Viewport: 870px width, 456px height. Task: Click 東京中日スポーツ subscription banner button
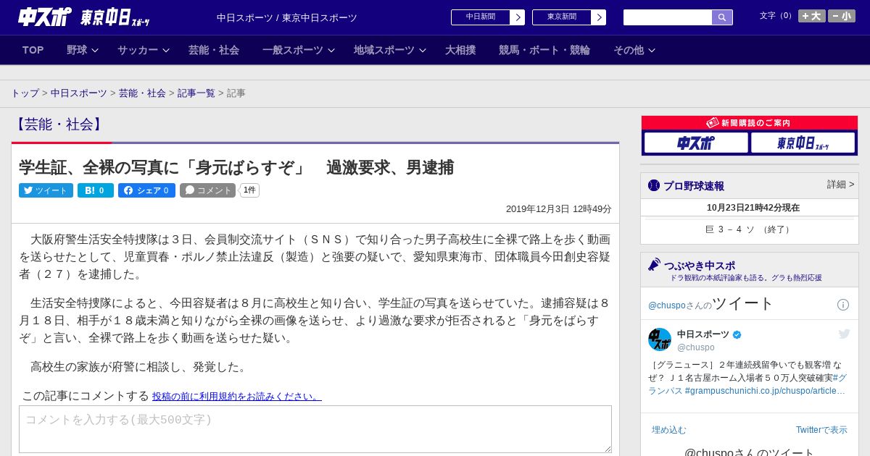[803, 143]
